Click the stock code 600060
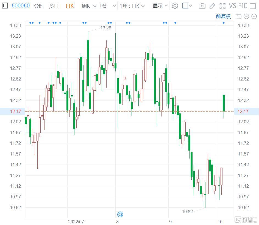The width and height of the screenshot is (259, 225). [x=21, y=6]
